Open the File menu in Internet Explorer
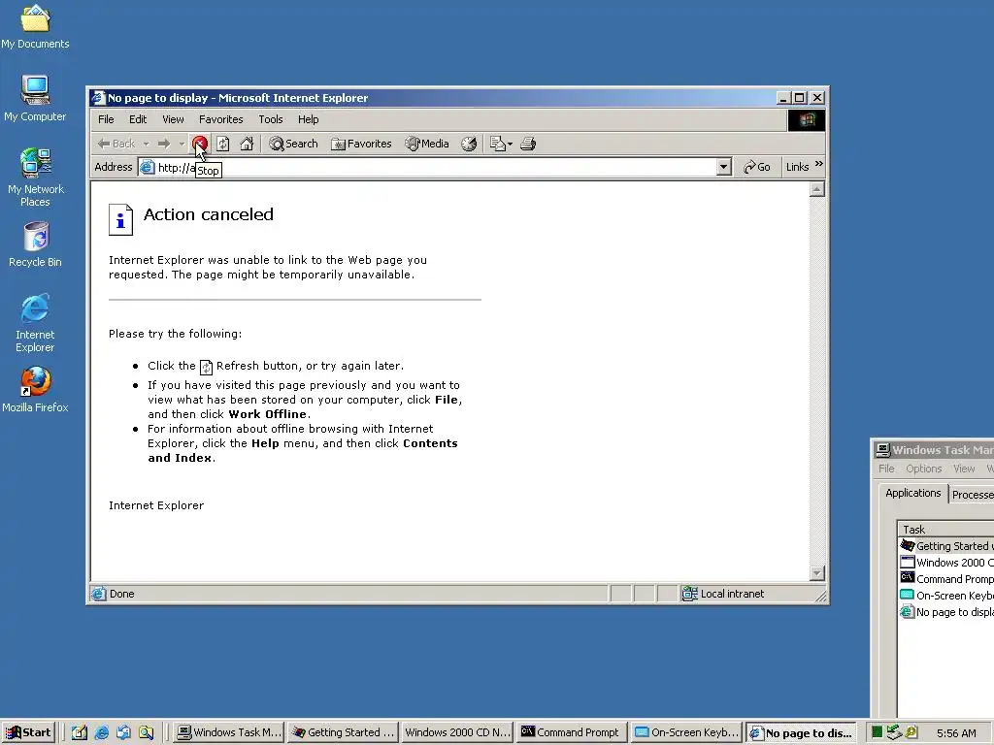994x745 pixels. 106,119
